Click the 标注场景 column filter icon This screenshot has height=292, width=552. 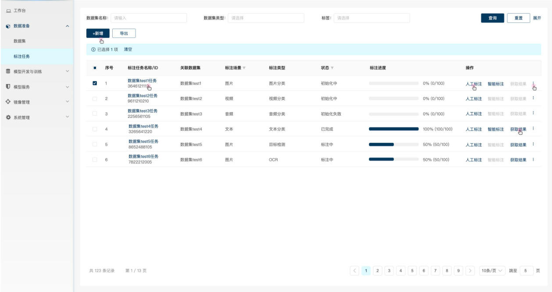(244, 68)
